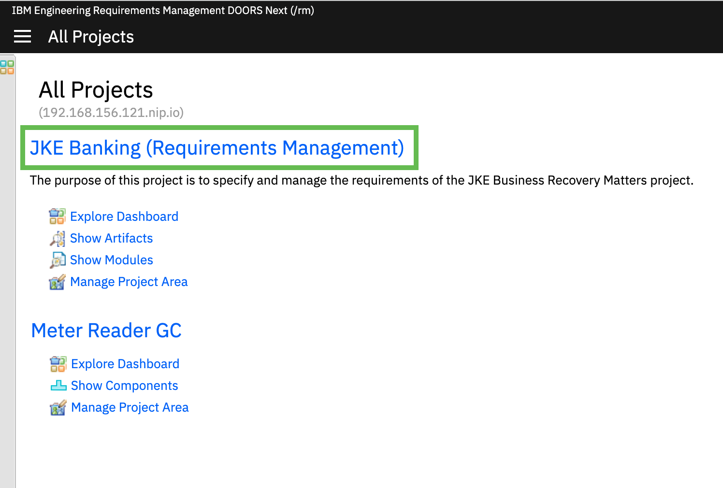723x488 pixels.
Task: Open the hamburger navigation menu
Action: 22,36
